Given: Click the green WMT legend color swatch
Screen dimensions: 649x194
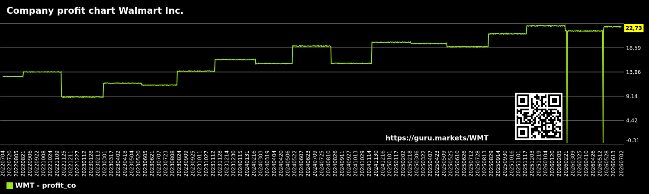Looking at the screenshot, I should point(10,186).
